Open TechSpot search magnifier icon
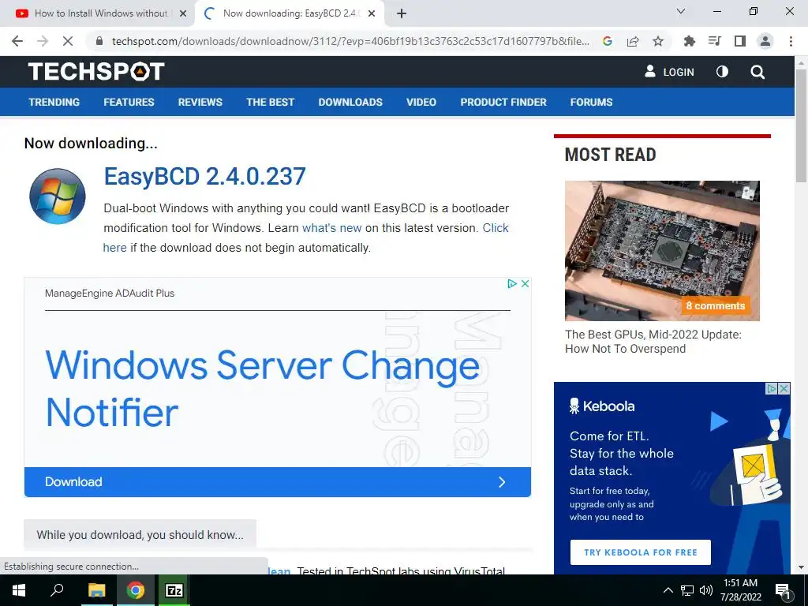Image resolution: width=808 pixels, height=606 pixels. pos(757,72)
